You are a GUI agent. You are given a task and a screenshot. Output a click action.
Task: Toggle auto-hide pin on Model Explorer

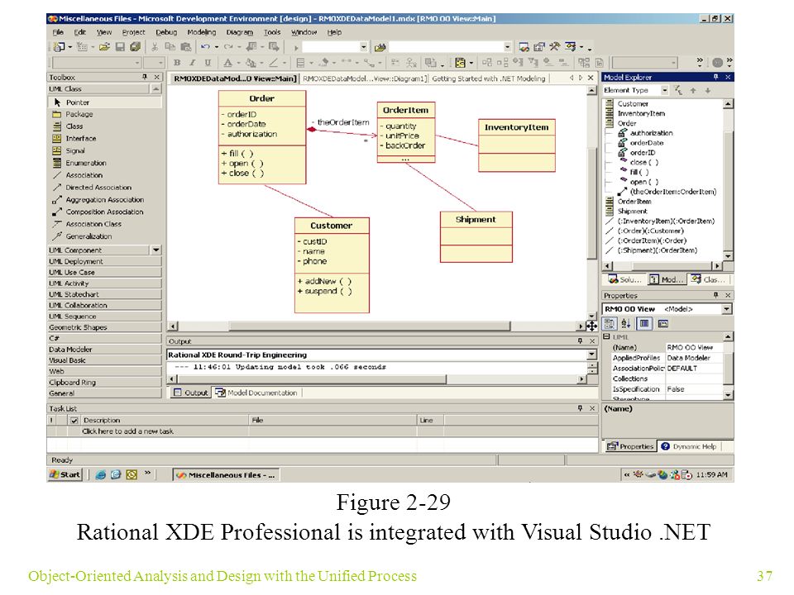[x=715, y=77]
